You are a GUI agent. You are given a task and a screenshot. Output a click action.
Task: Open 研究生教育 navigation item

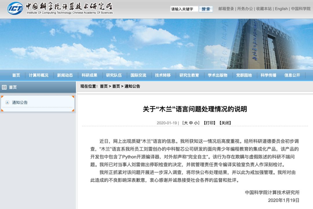click(189, 75)
